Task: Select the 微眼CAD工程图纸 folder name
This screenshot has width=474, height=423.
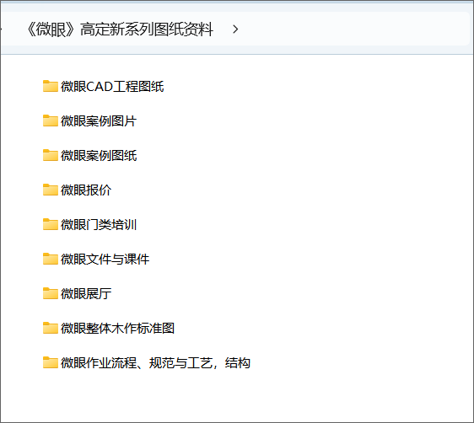Action: pyautogui.click(x=112, y=86)
